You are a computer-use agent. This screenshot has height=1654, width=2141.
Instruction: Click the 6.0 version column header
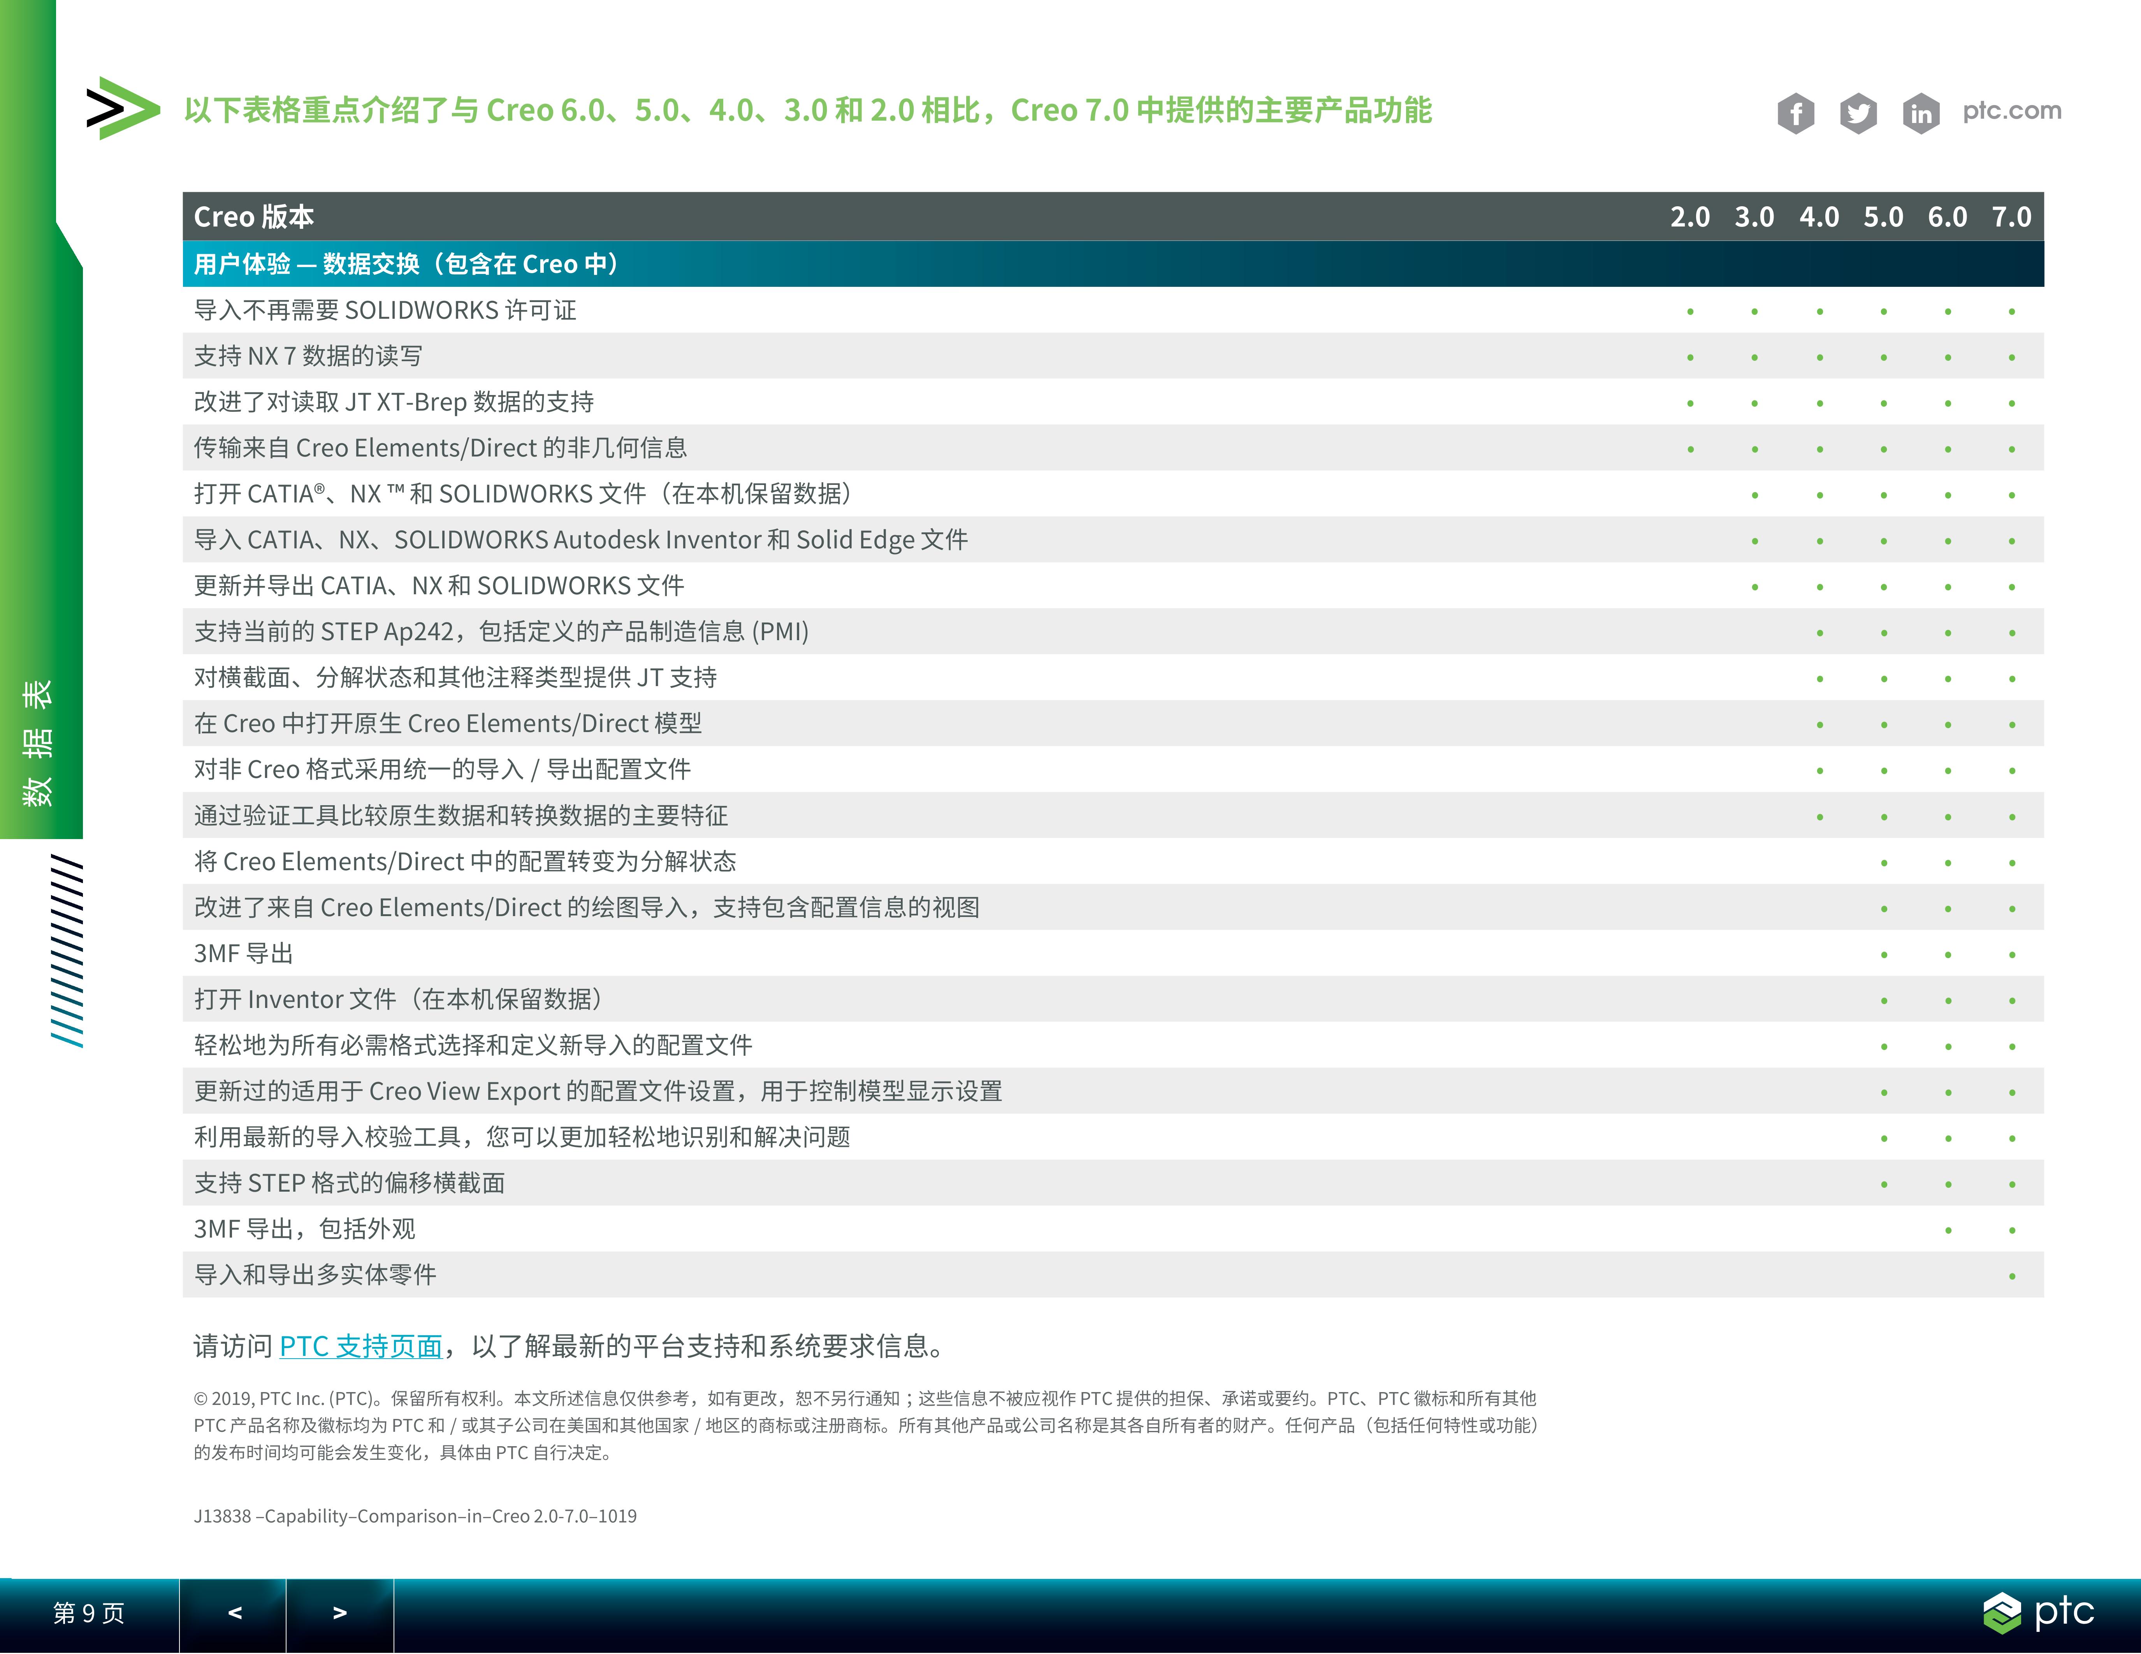pyautogui.click(x=1948, y=216)
